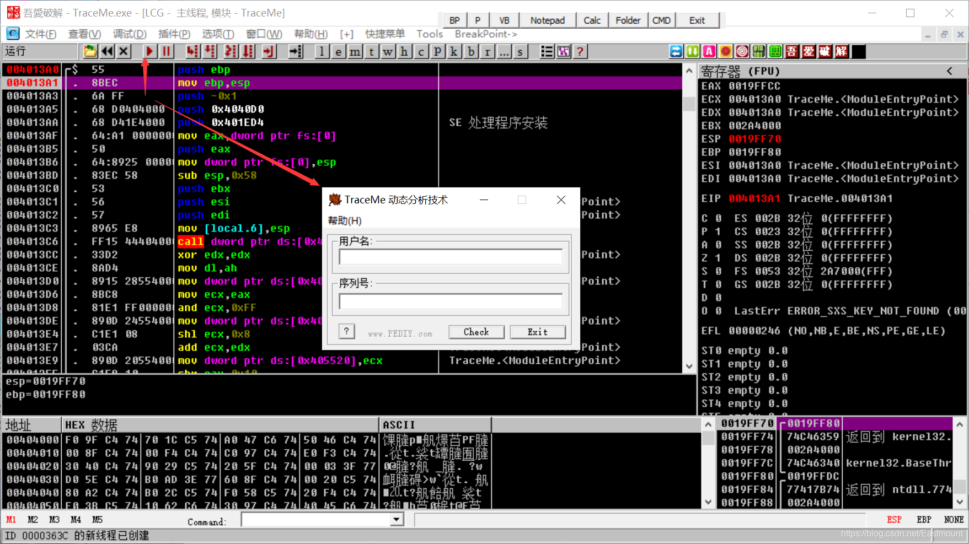Image resolution: width=969 pixels, height=544 pixels.
Task: Click the Trace Into toolbar icon
Action: pyautogui.click(x=231, y=51)
